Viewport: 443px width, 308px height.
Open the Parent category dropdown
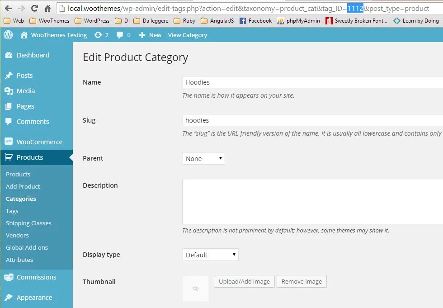point(204,158)
